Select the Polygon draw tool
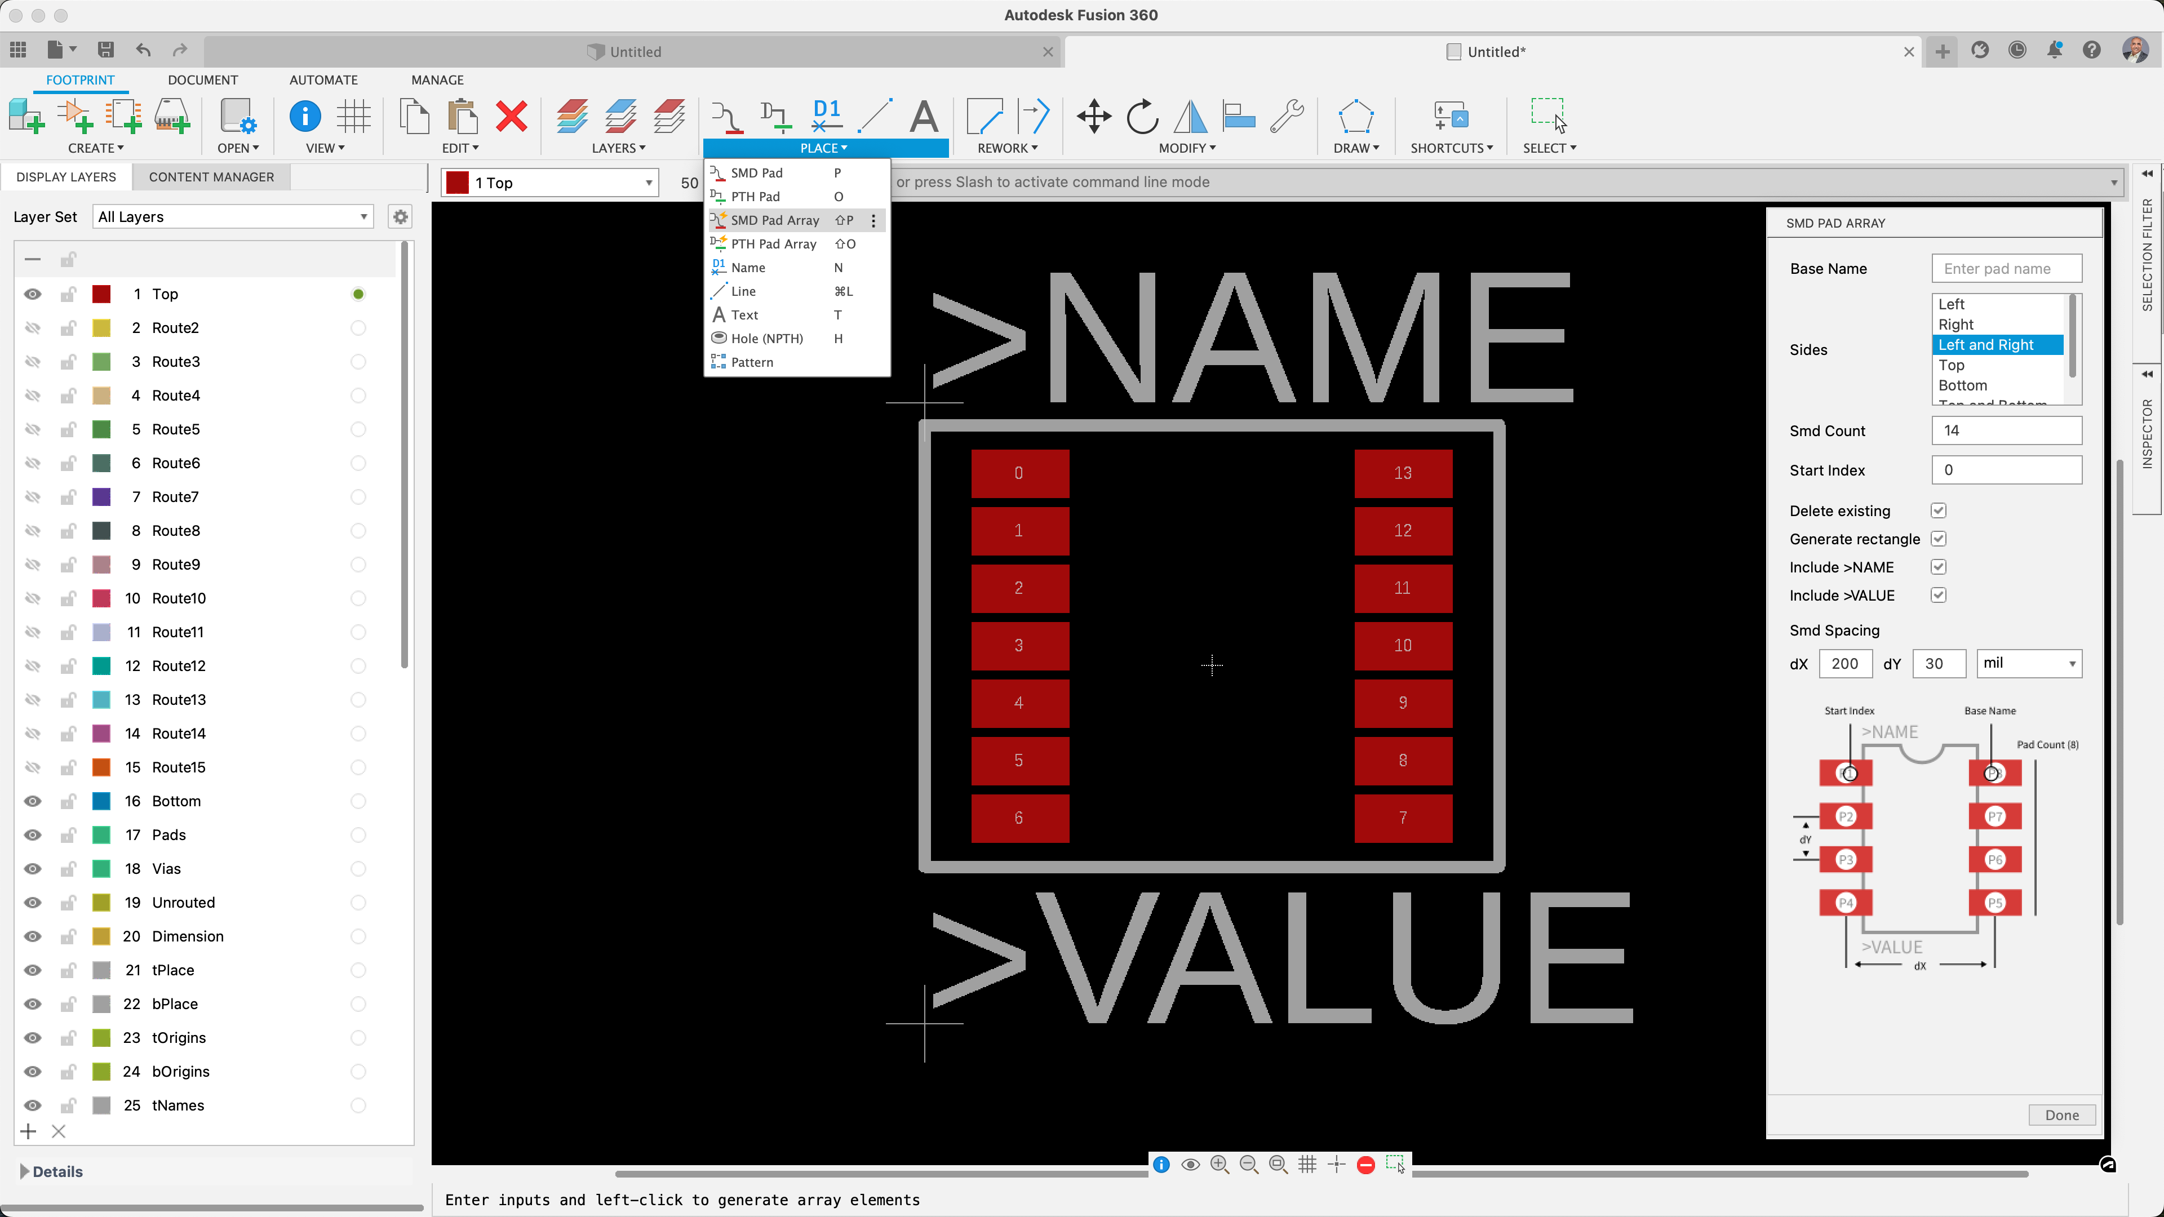2164x1217 pixels. point(1355,116)
